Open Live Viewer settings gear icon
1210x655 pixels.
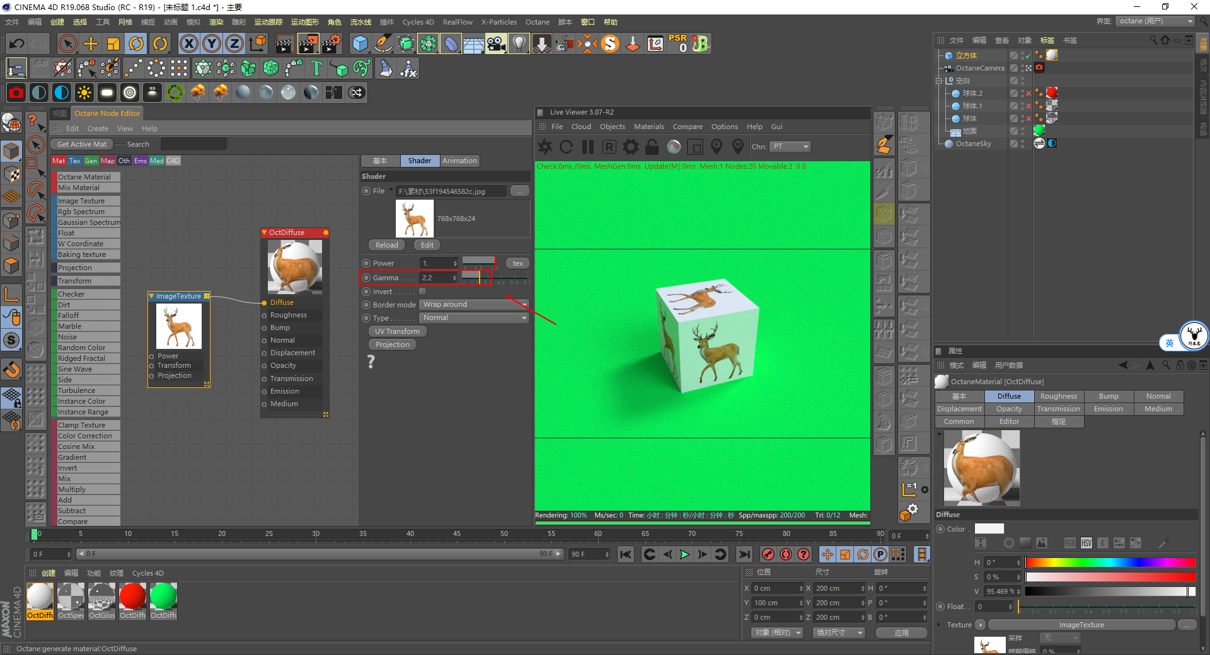(x=630, y=147)
